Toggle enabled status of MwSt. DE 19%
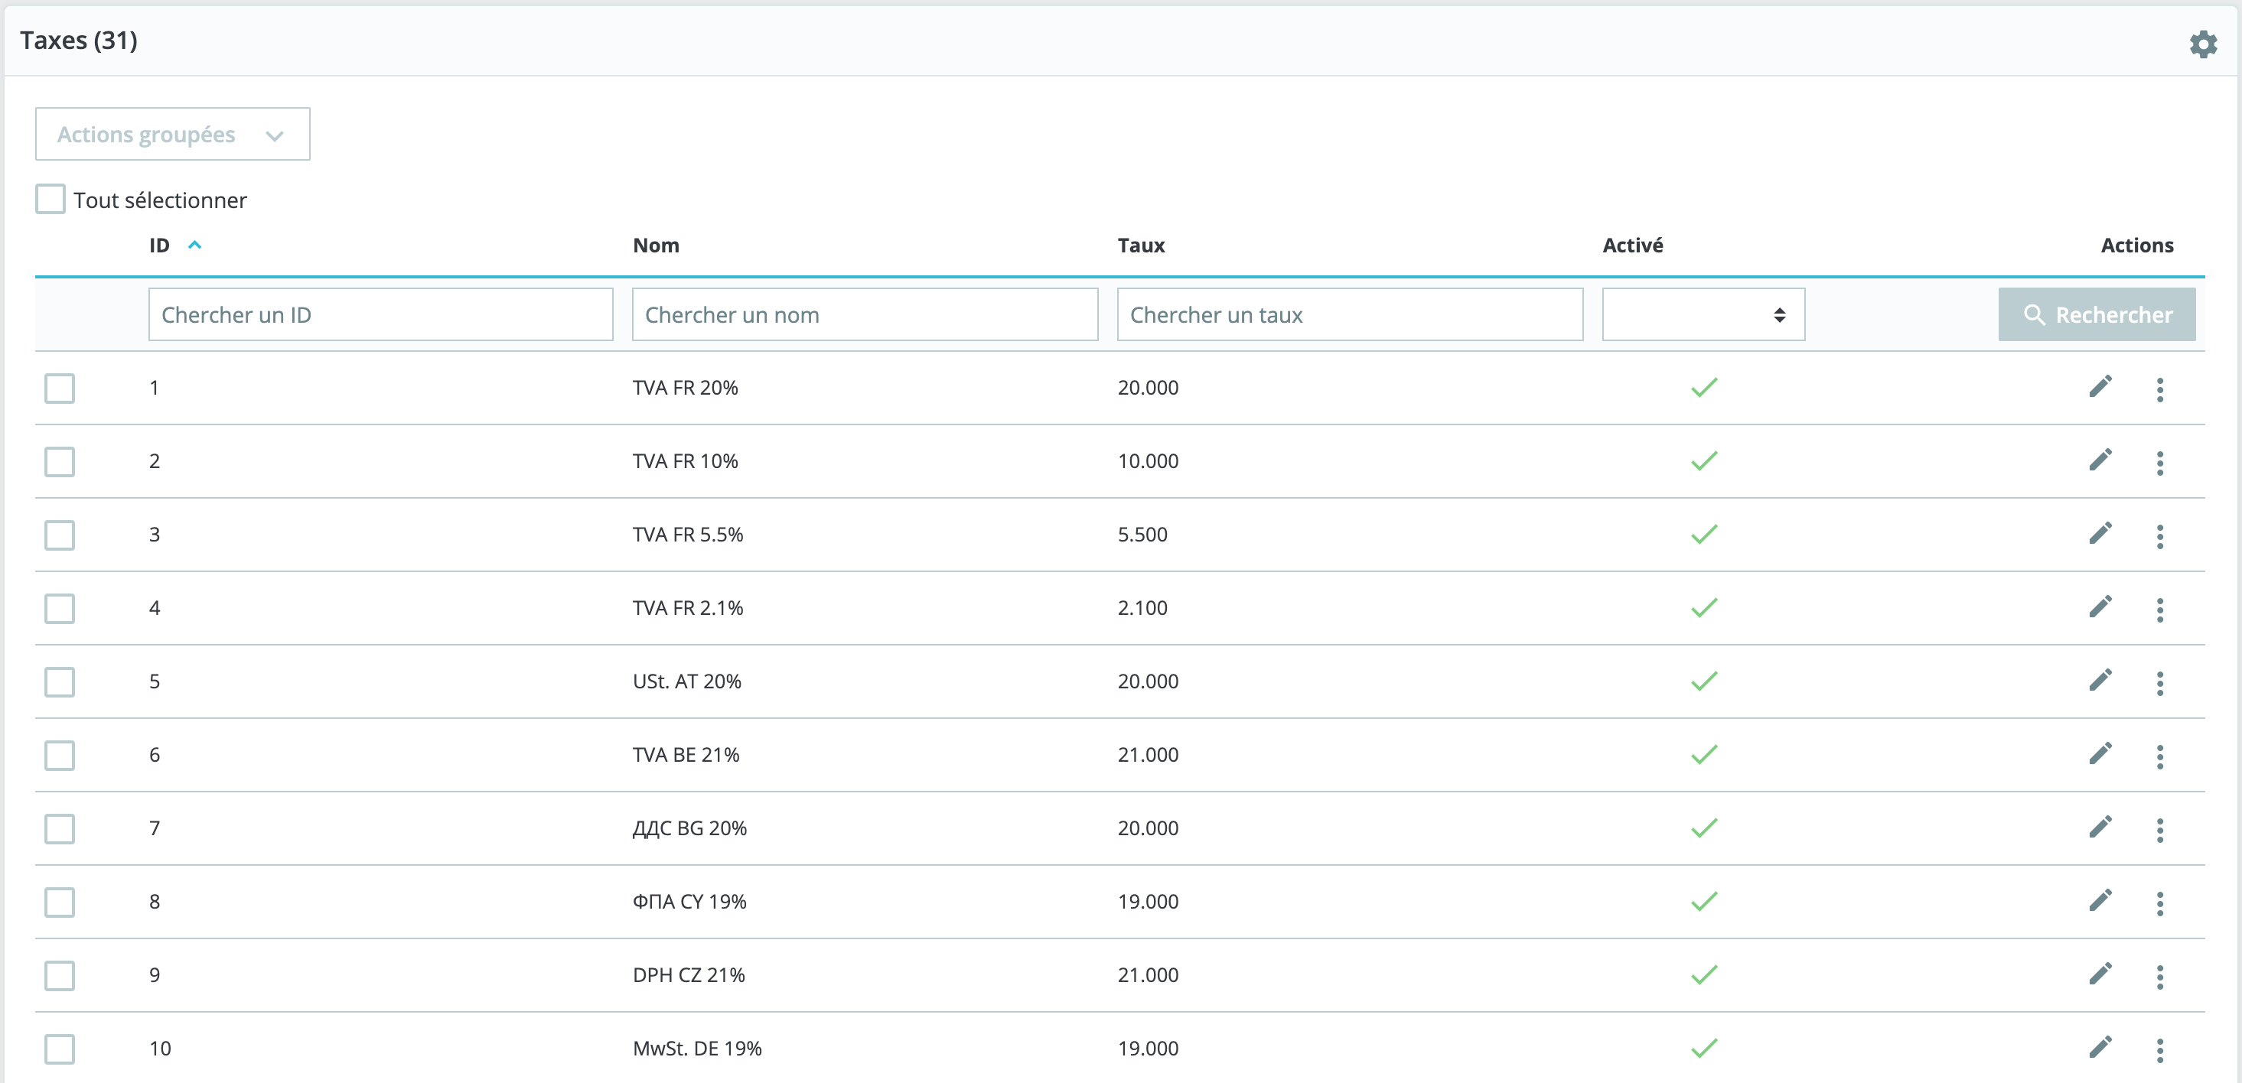 [1704, 1049]
